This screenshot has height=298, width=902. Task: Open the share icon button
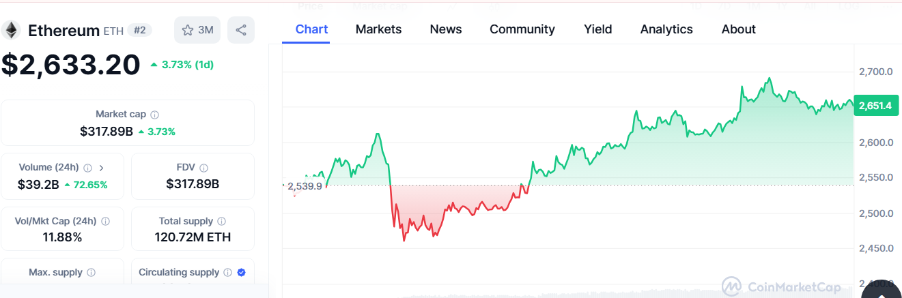(x=241, y=30)
